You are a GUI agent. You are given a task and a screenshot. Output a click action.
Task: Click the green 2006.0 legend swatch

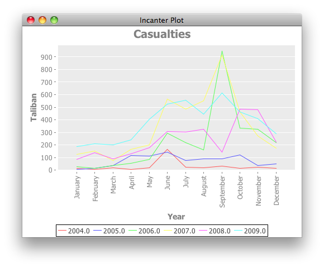tap(132, 231)
